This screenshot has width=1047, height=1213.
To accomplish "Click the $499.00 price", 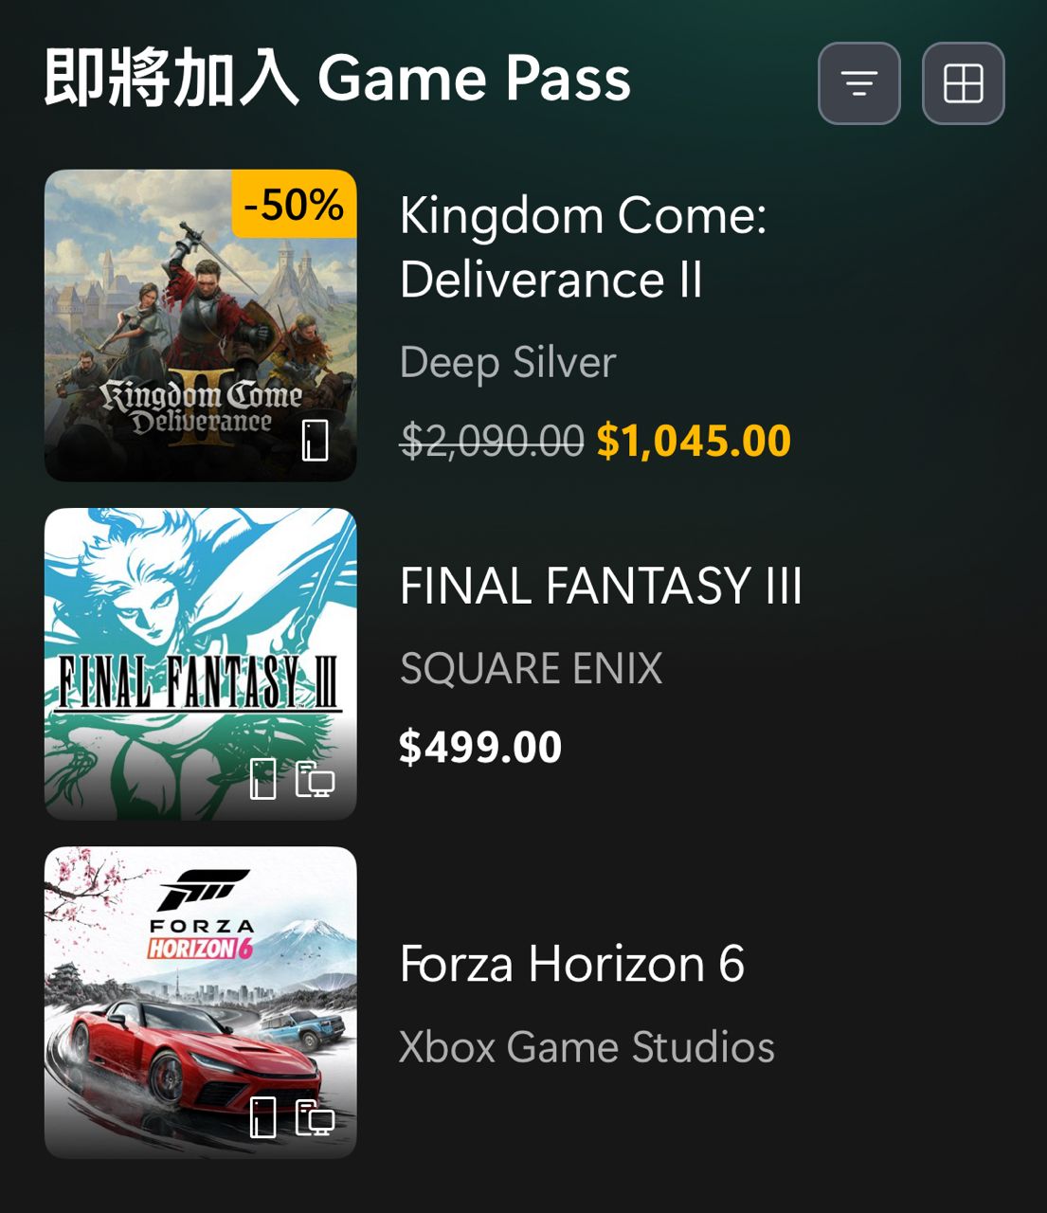I will tap(480, 747).
